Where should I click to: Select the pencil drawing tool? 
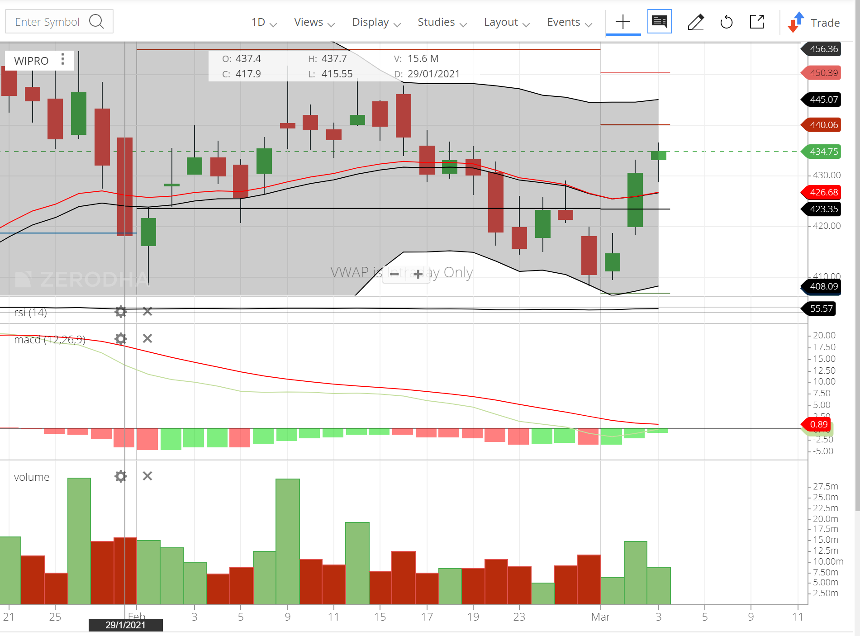pos(695,22)
